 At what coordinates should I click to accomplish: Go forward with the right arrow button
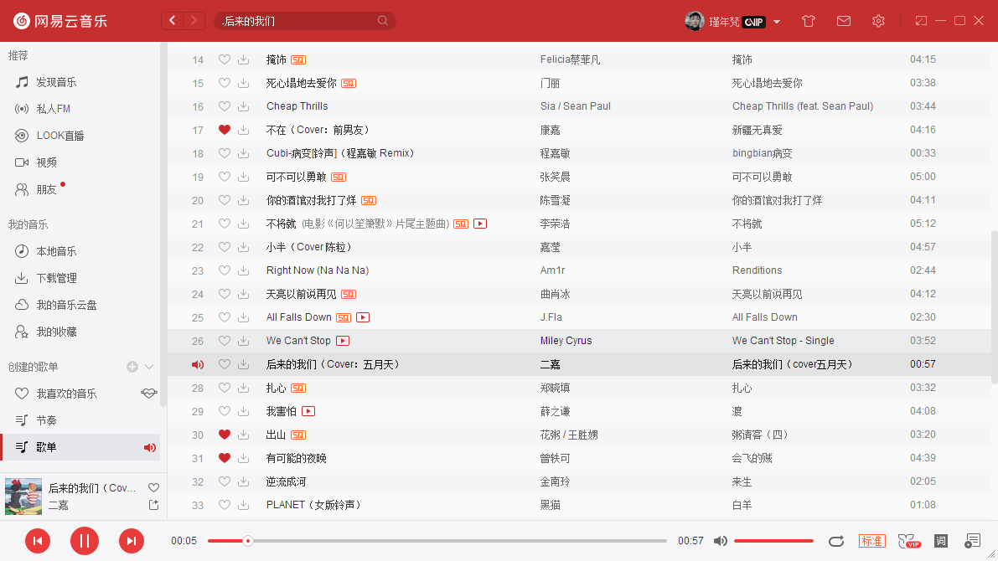tap(194, 21)
